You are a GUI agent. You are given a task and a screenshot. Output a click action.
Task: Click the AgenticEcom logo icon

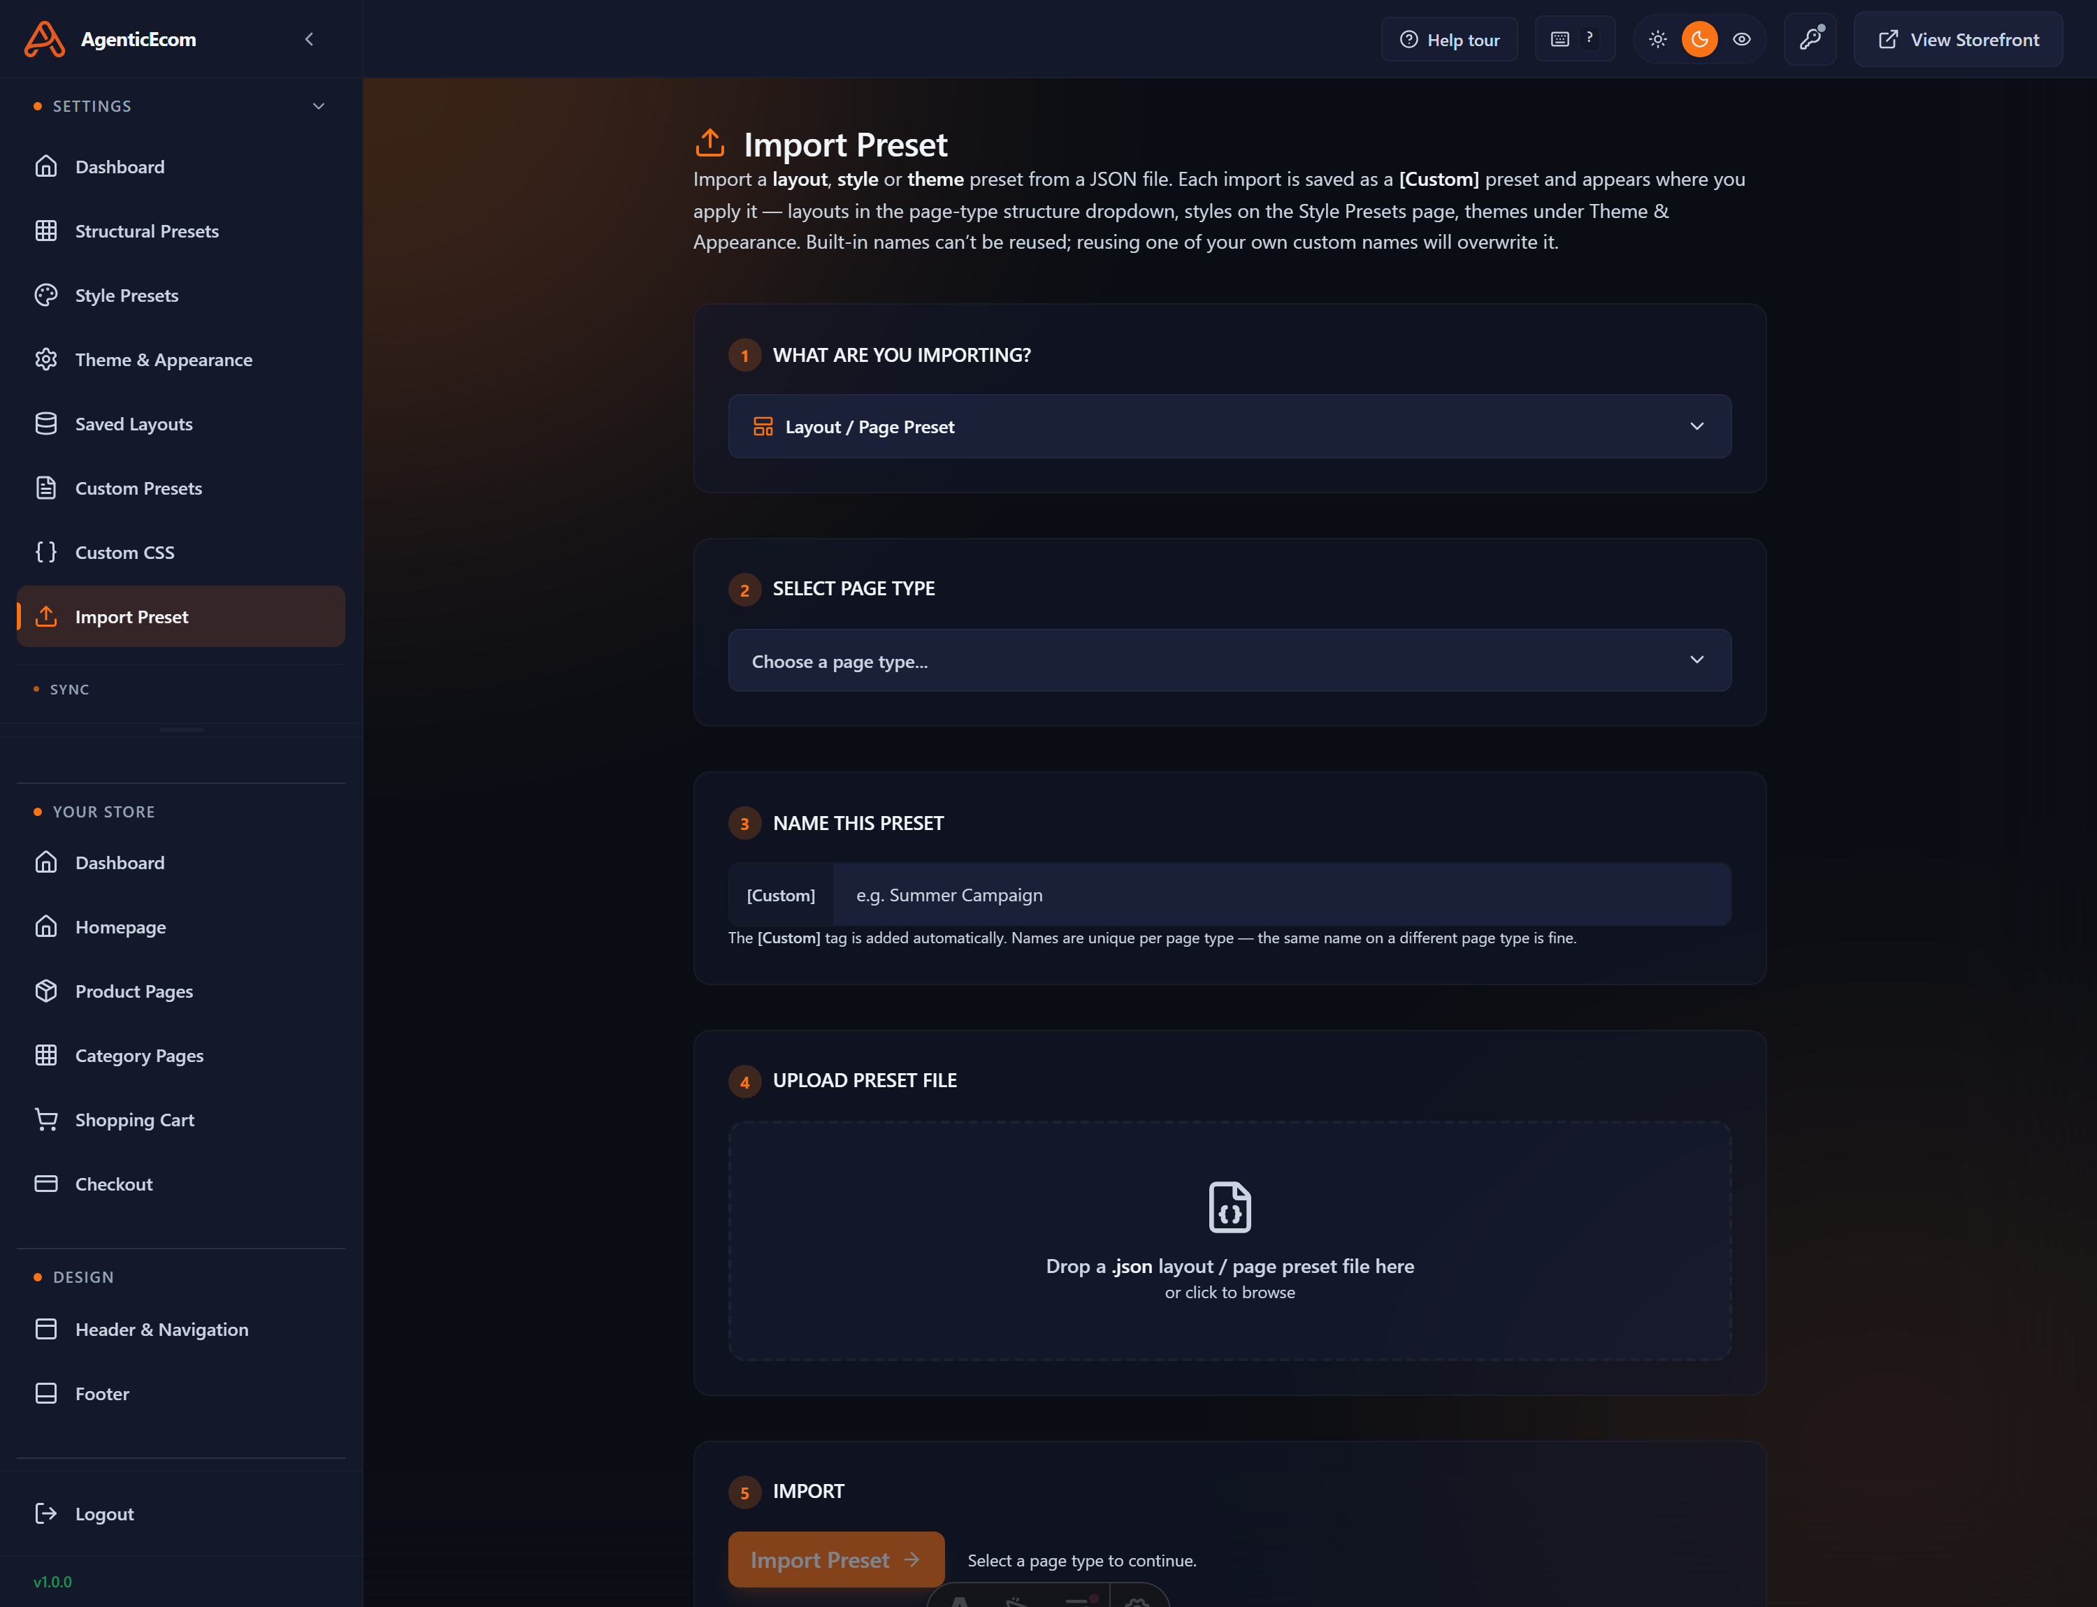44,39
